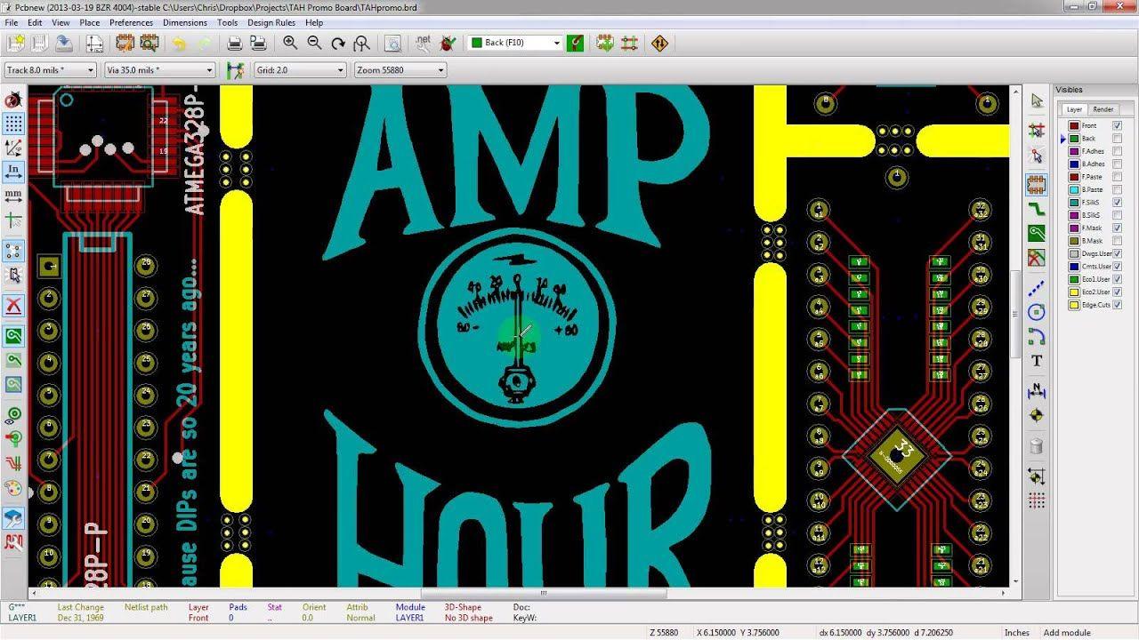Select the Delete items tool
Screen dimensions: 1139x640
tap(1037, 446)
